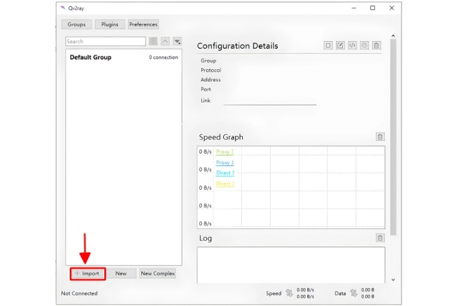
Task: Open the Plugins menu button
Action: tap(110, 24)
